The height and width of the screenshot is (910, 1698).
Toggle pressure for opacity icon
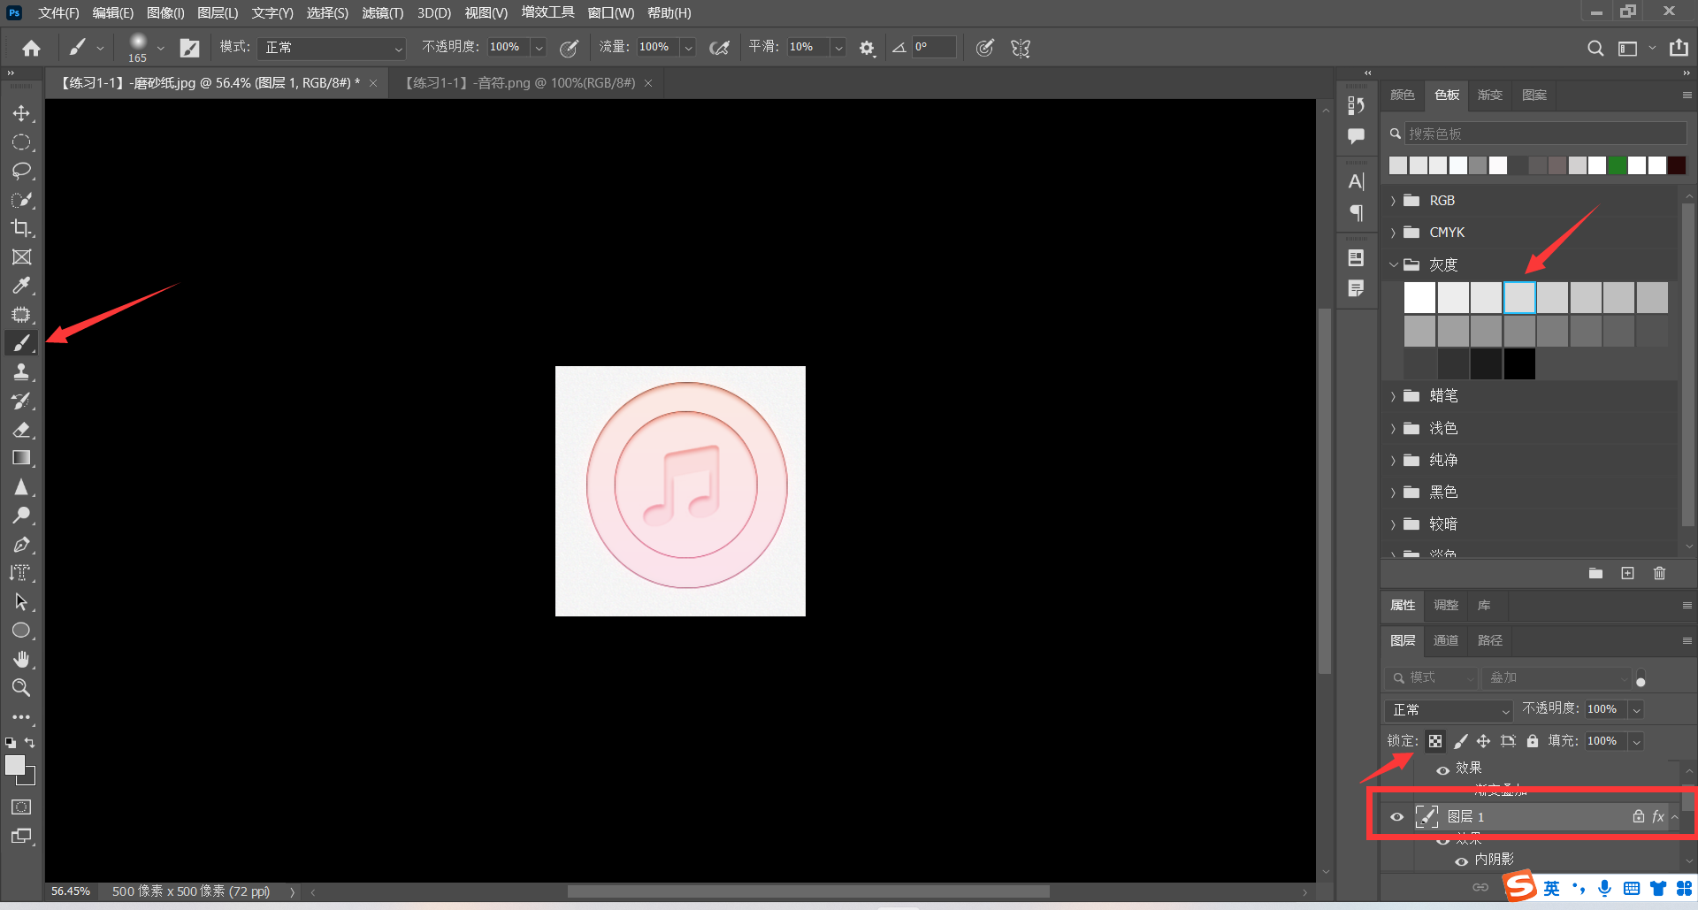[569, 48]
